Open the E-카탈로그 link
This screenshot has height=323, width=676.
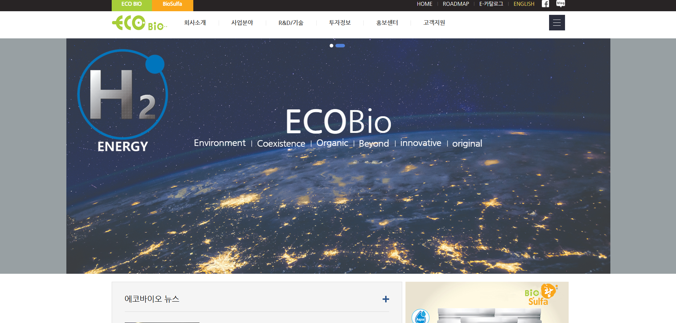point(491,4)
